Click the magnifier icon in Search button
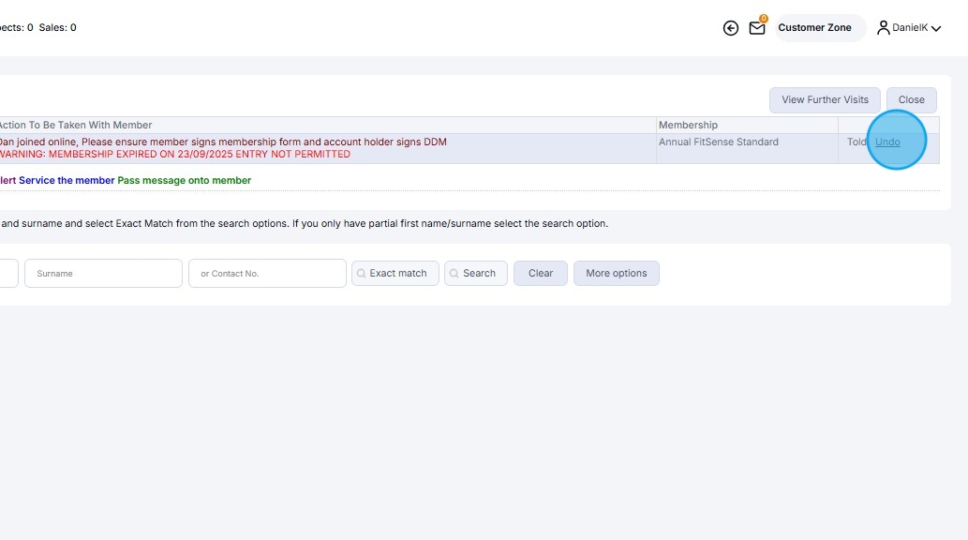 pos(454,273)
